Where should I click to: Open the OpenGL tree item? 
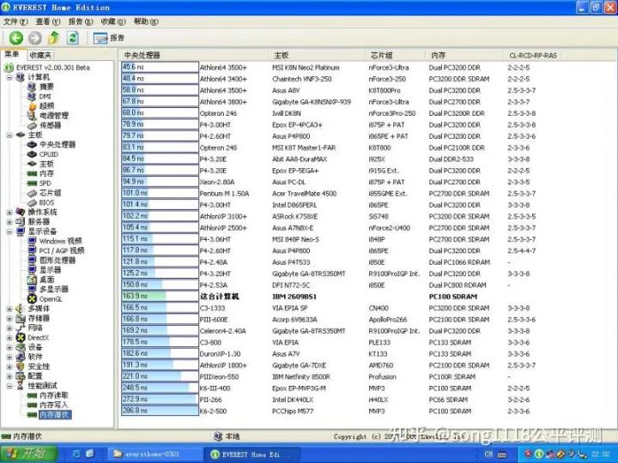50,298
